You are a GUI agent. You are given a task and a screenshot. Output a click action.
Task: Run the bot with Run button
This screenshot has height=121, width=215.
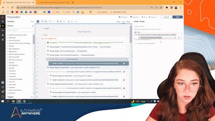(x=144, y=17)
